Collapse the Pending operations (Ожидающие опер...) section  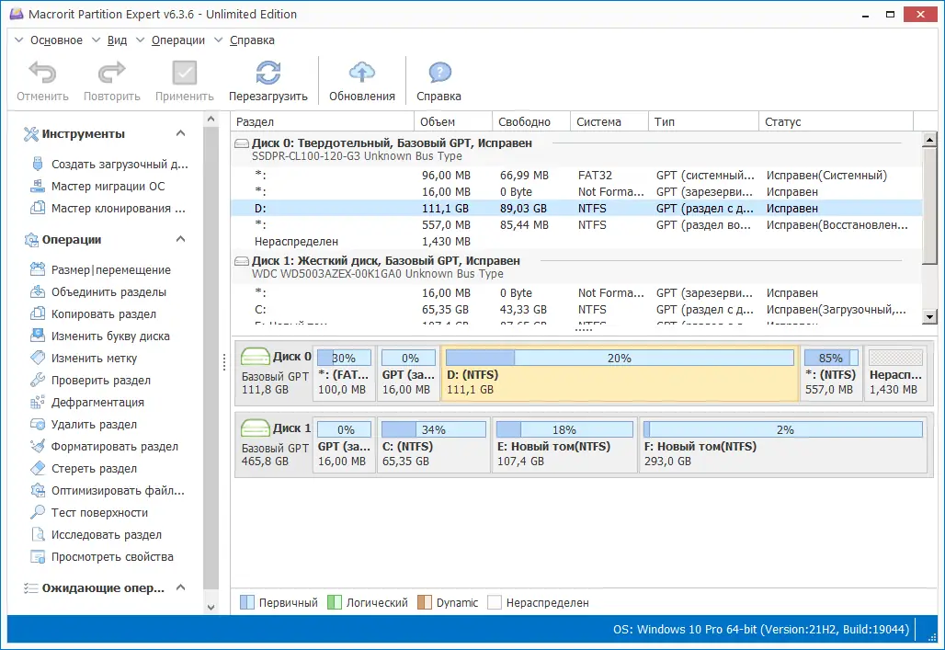coord(180,588)
